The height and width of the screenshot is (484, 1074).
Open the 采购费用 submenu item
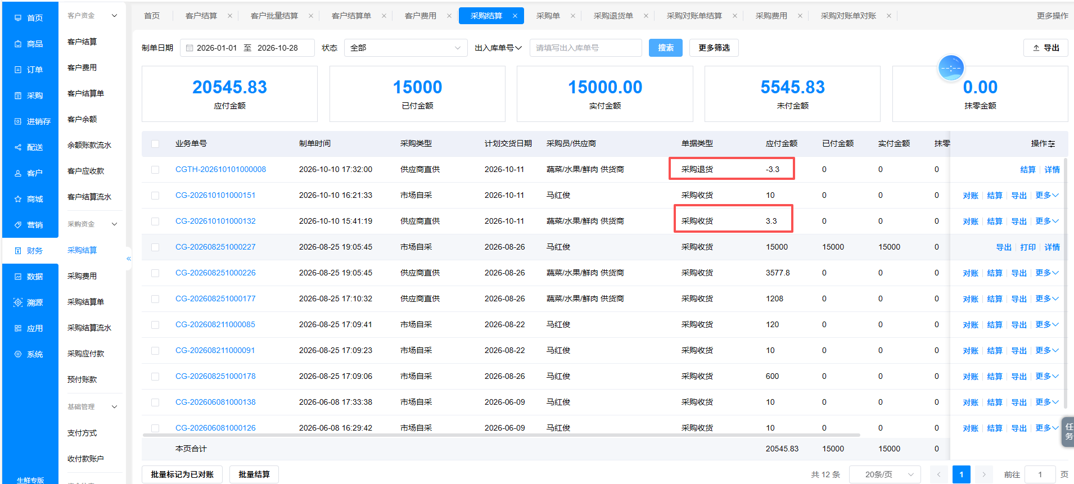click(x=82, y=276)
